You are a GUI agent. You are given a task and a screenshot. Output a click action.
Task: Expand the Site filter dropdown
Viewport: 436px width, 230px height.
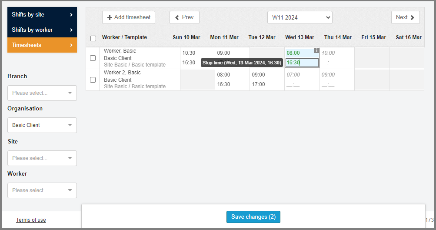tap(42, 158)
